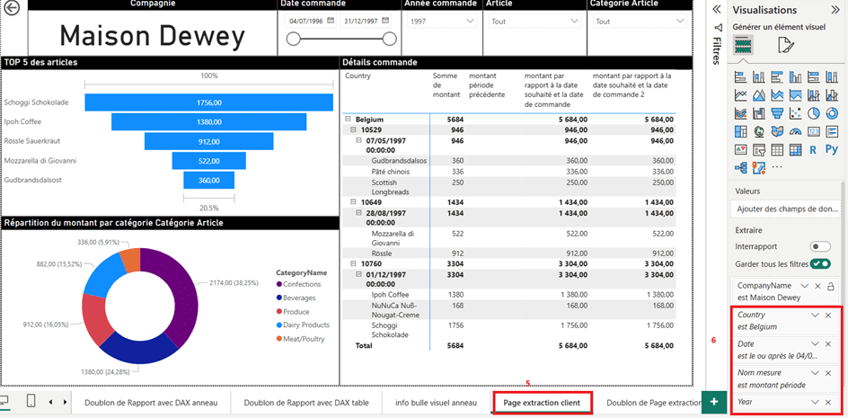Select the funnel visual icon
The width and height of the screenshot is (848, 418).
pos(777,113)
